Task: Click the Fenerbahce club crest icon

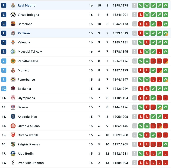Action: point(13,80)
